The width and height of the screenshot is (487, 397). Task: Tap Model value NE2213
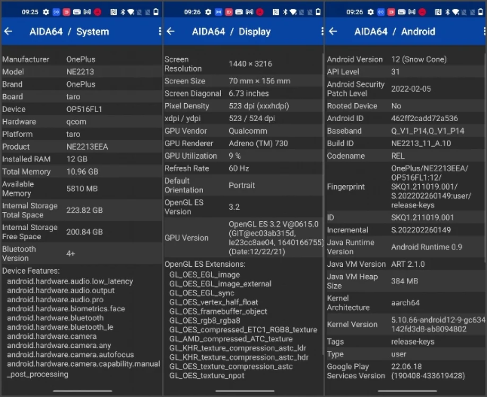click(x=80, y=71)
